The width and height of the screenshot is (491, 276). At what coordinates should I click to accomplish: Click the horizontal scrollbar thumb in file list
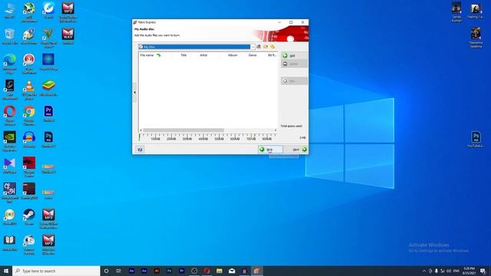[183, 130]
